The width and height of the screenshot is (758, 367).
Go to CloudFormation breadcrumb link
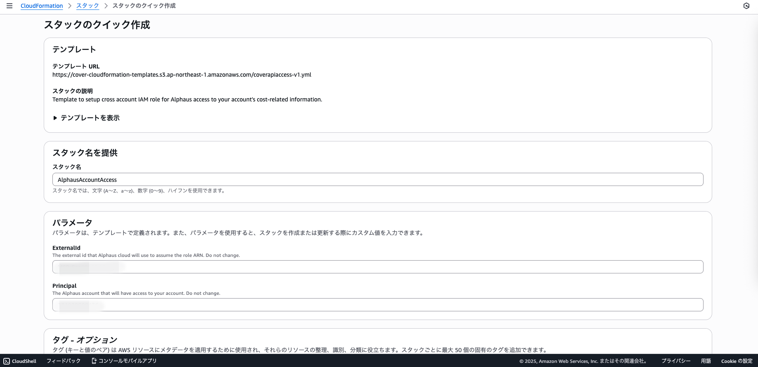(42, 6)
